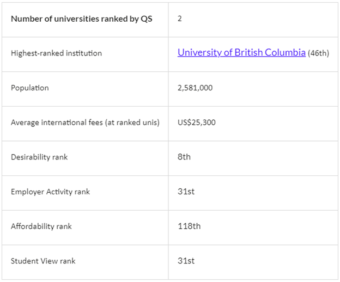340x282 pixels.
Task: Select the value 2 for universities ranked
Action: [x=180, y=19]
